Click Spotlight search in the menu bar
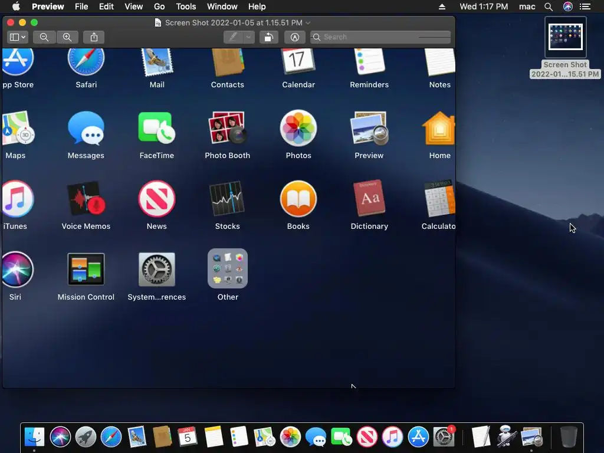This screenshot has width=604, height=453. pyautogui.click(x=549, y=6)
